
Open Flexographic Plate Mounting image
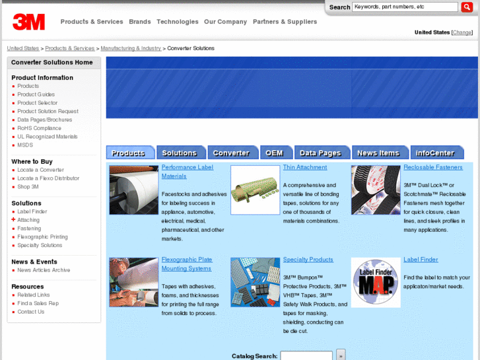click(134, 282)
